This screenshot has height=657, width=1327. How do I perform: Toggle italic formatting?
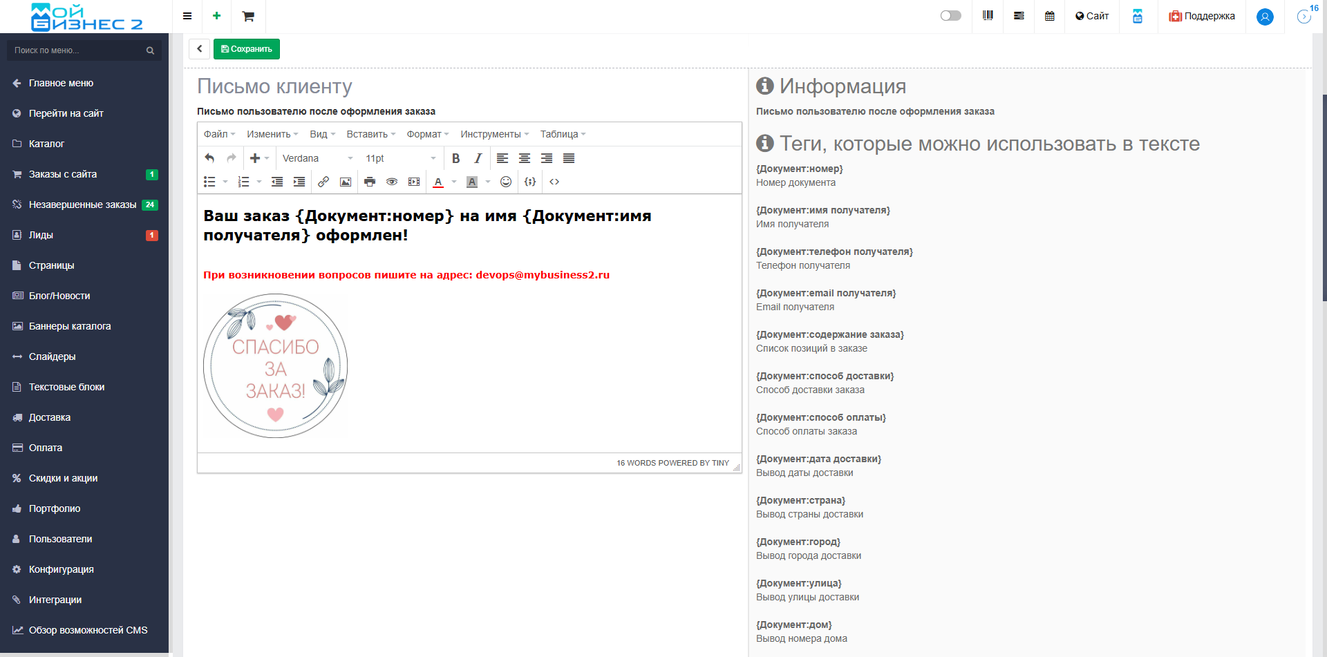coord(478,158)
